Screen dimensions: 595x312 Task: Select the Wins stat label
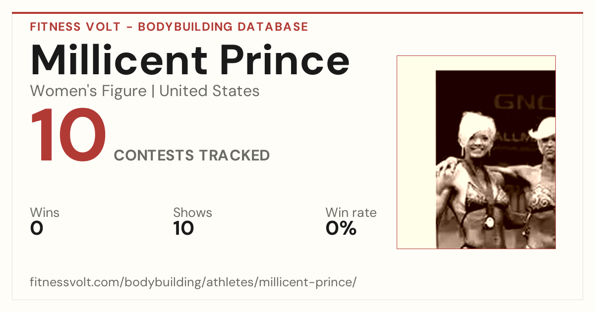coord(45,213)
